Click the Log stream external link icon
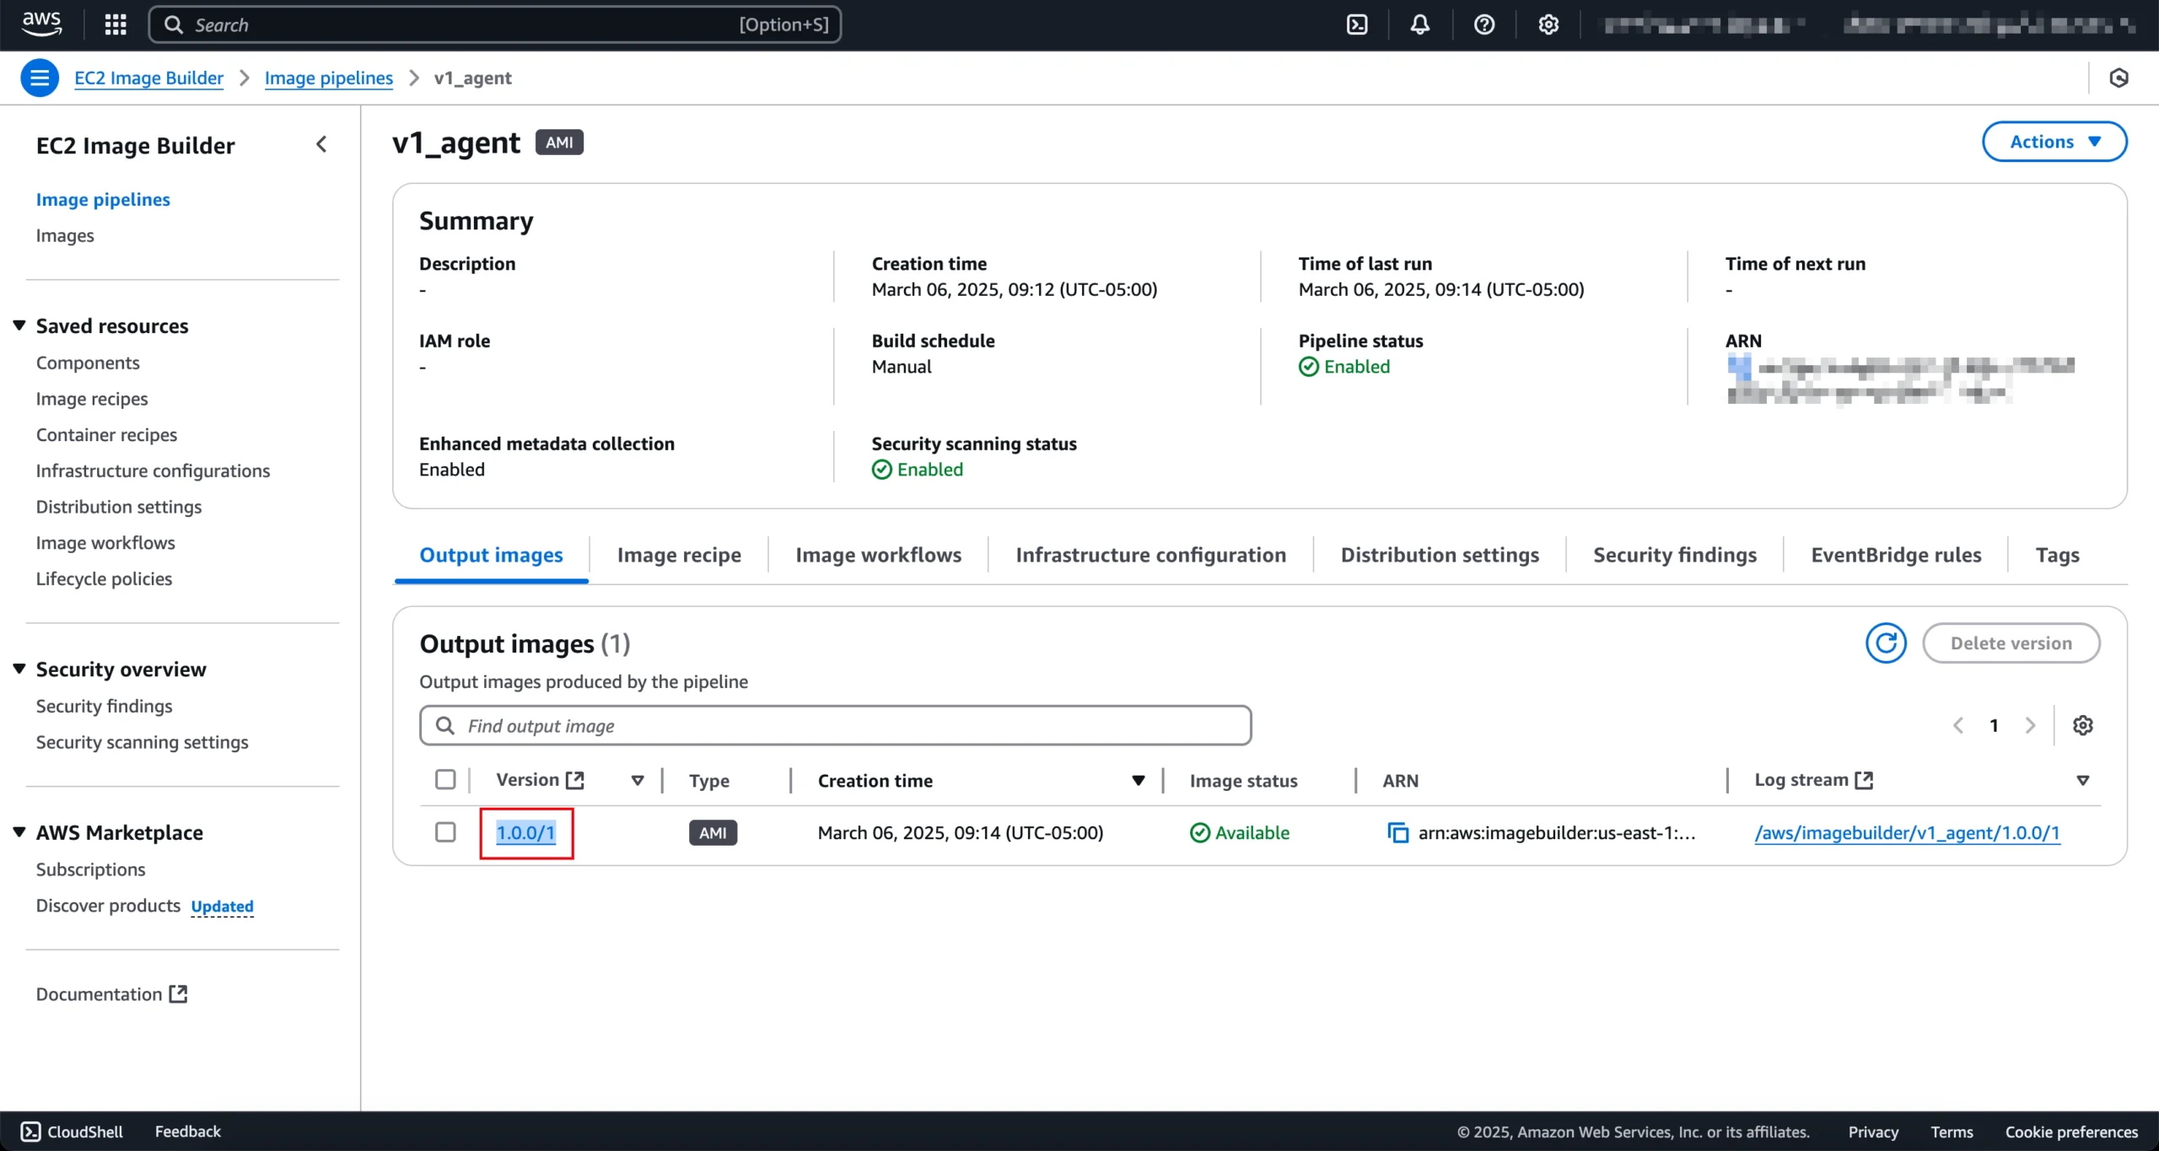This screenshot has height=1151, width=2159. [x=1864, y=780]
